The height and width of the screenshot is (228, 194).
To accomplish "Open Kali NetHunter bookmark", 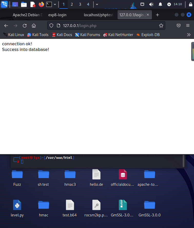I will (118, 35).
